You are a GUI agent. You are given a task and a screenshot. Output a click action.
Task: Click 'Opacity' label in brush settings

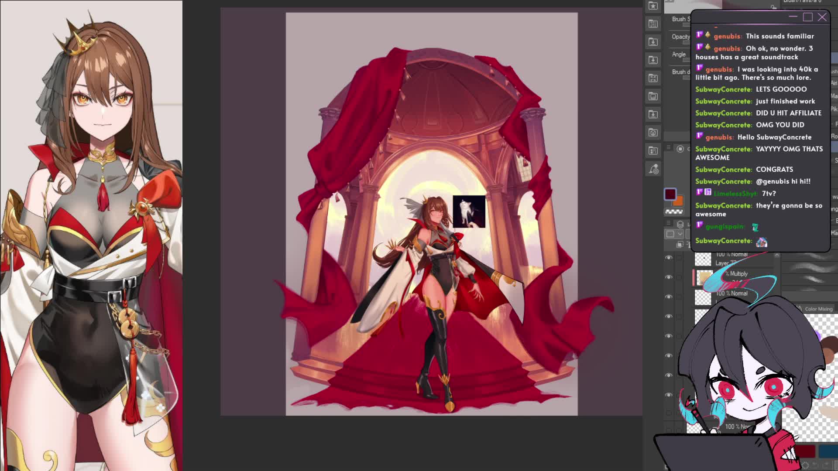681,37
